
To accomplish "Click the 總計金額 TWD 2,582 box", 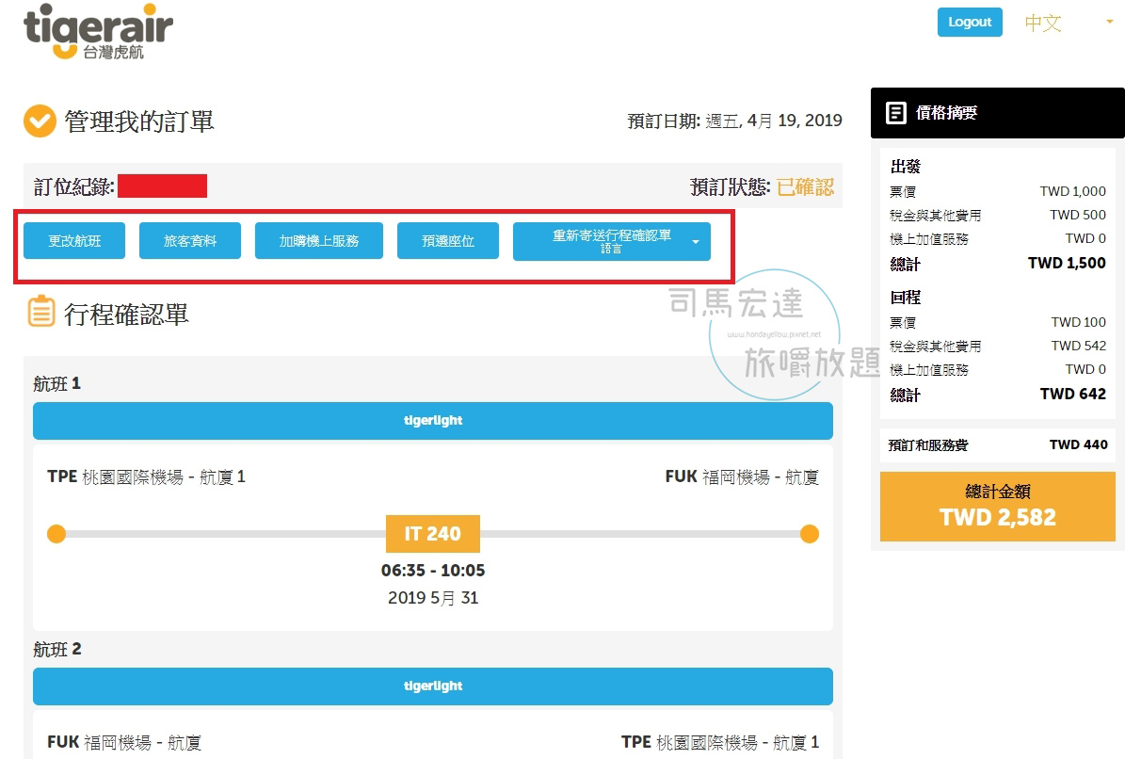I will pos(997,507).
